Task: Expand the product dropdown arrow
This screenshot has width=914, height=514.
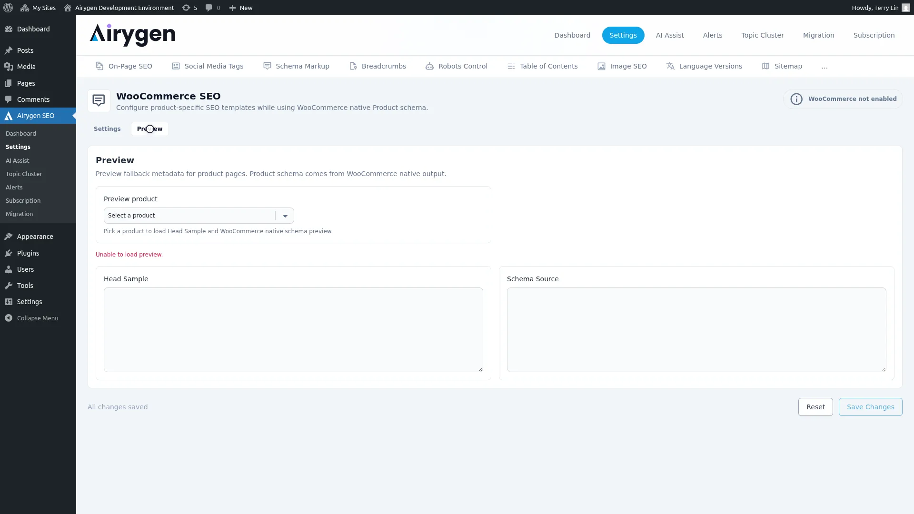Action: [x=285, y=216]
